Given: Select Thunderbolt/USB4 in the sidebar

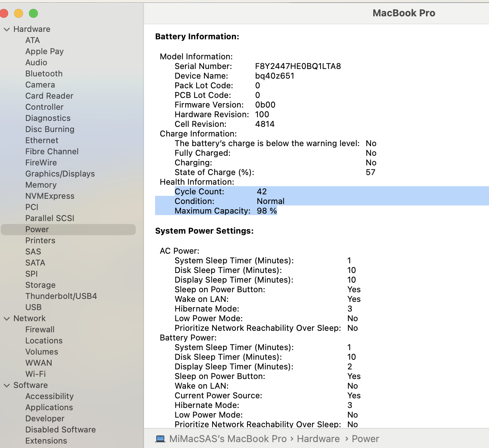Looking at the screenshot, I should point(61,296).
